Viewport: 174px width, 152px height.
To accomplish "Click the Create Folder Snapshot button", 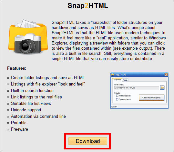I will tap(151, 98).
